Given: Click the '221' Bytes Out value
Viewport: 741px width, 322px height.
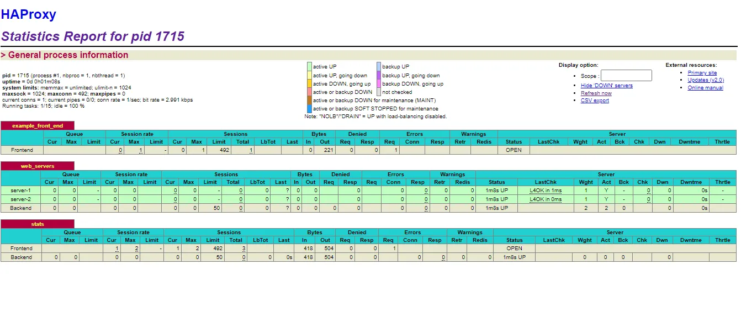Looking at the screenshot, I should pos(328,150).
